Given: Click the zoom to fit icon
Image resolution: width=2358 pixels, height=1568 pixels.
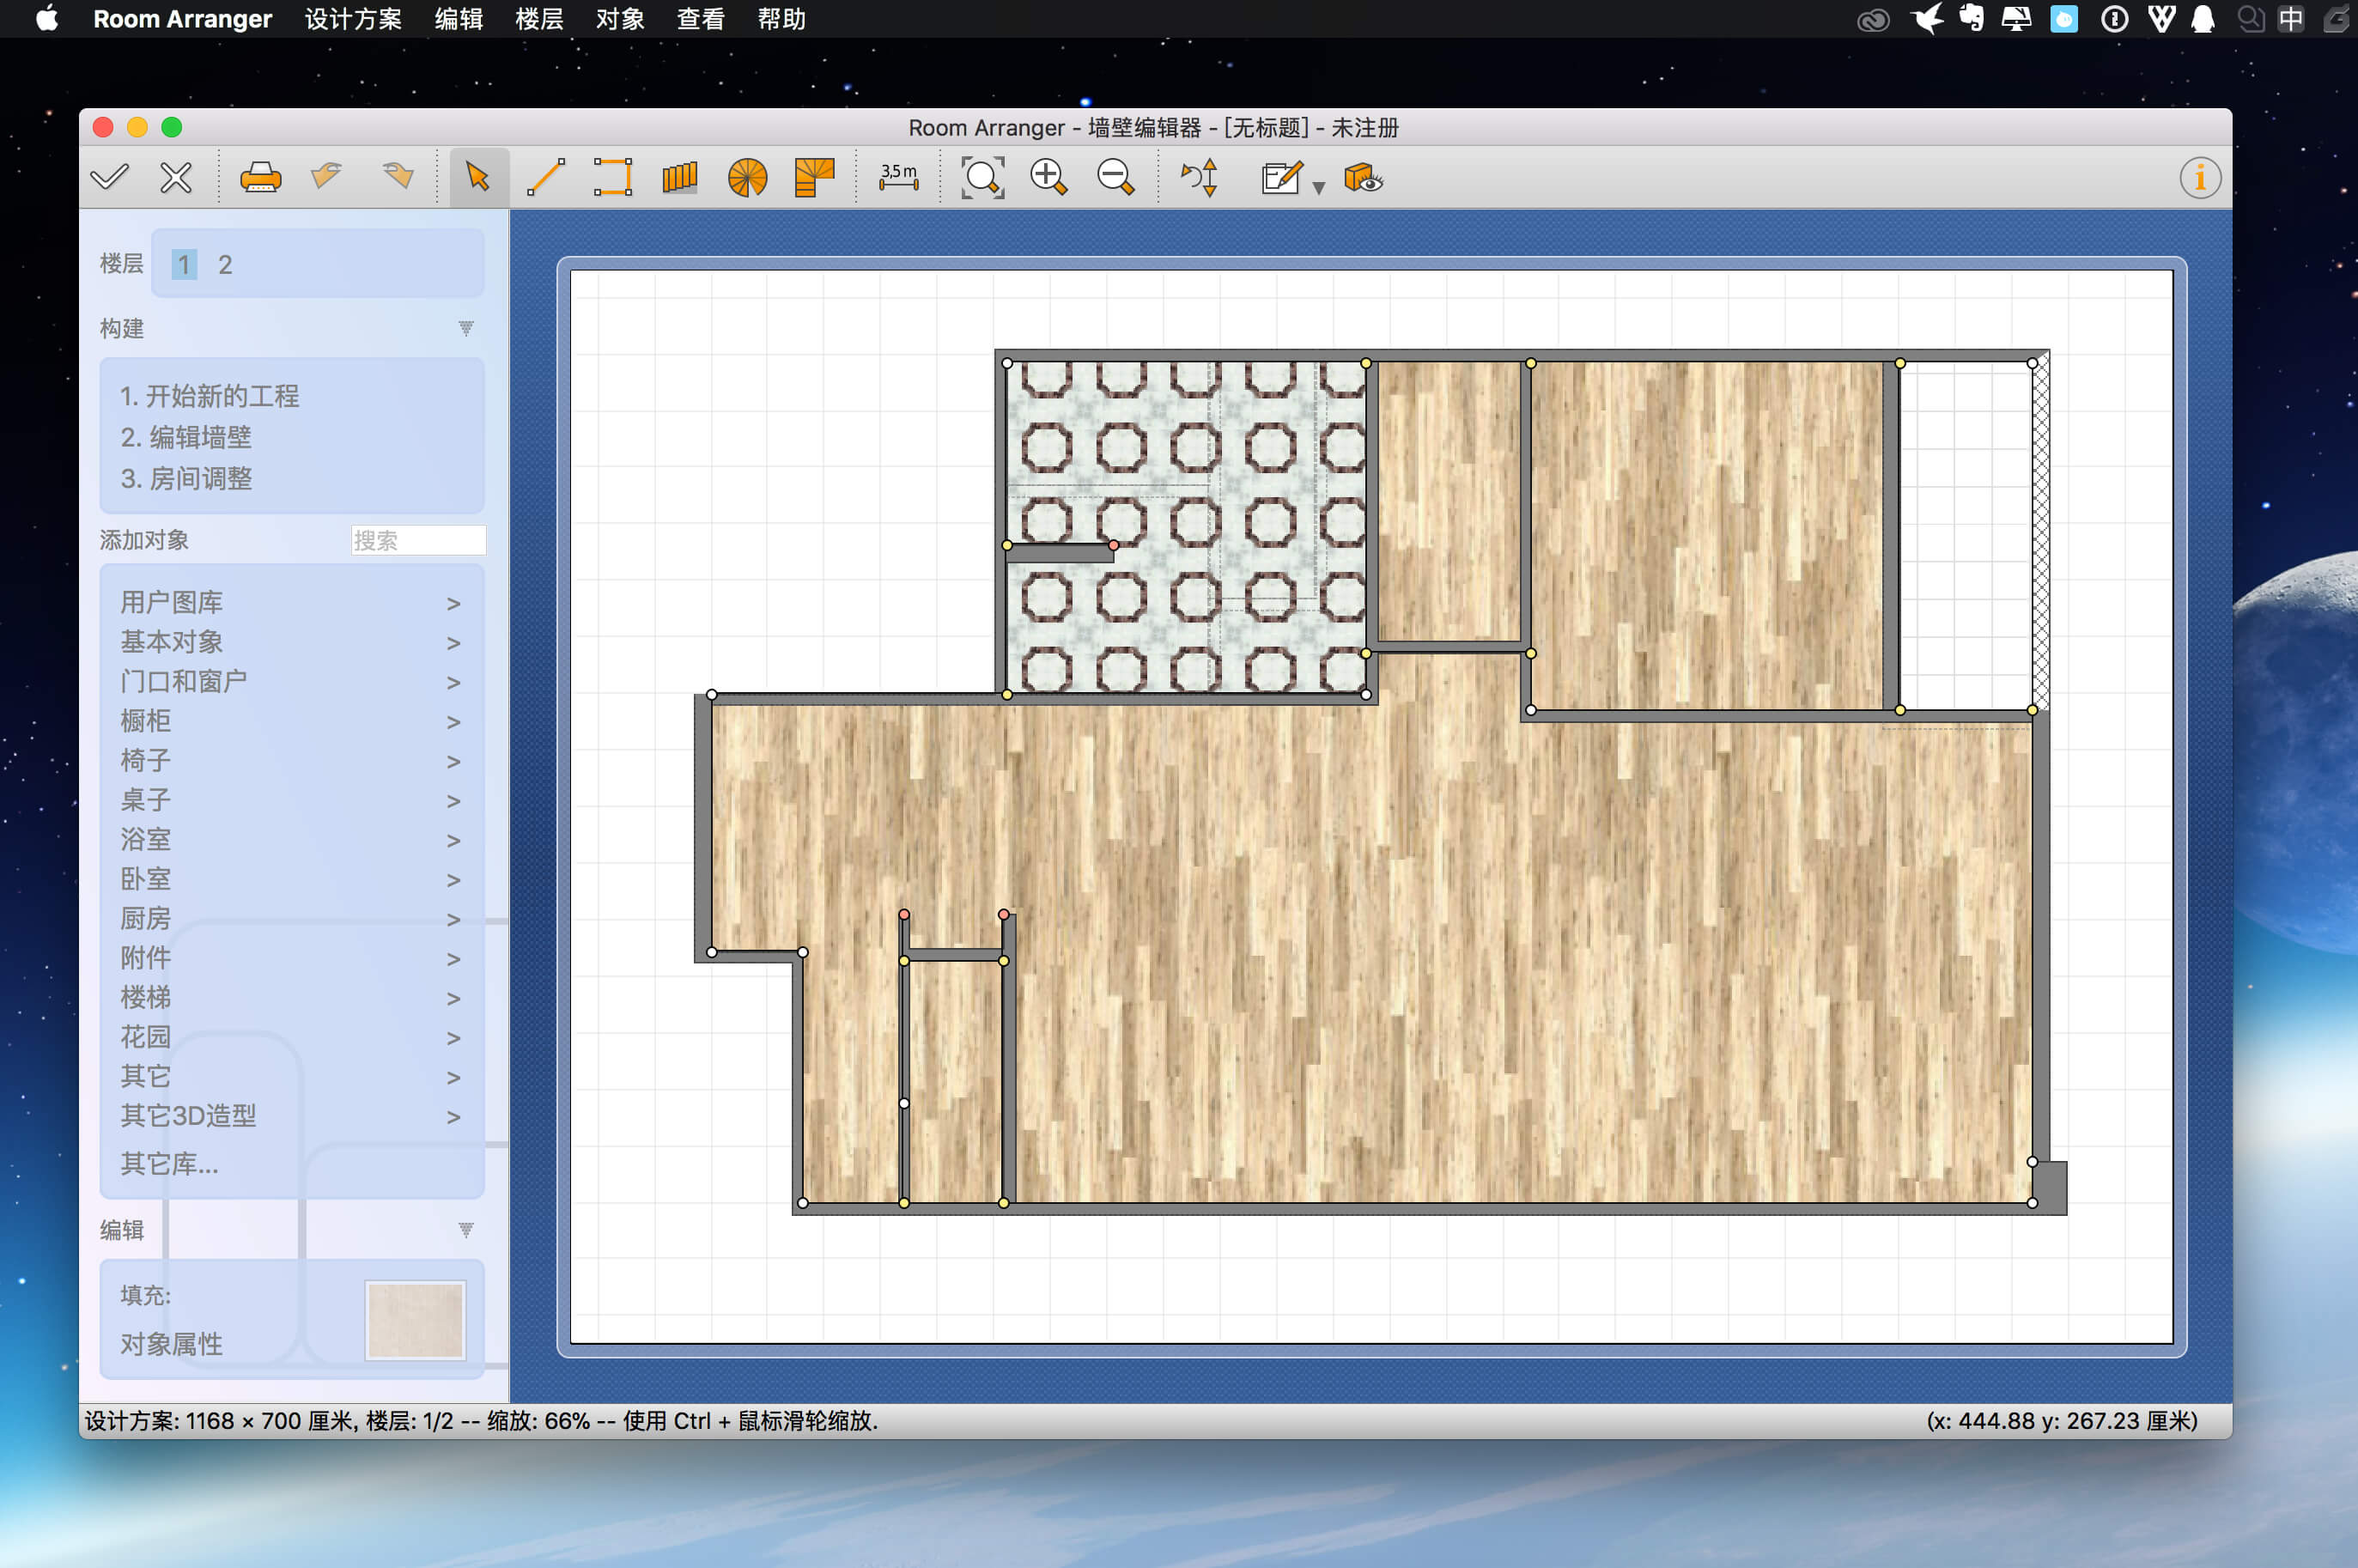Looking at the screenshot, I should (982, 178).
